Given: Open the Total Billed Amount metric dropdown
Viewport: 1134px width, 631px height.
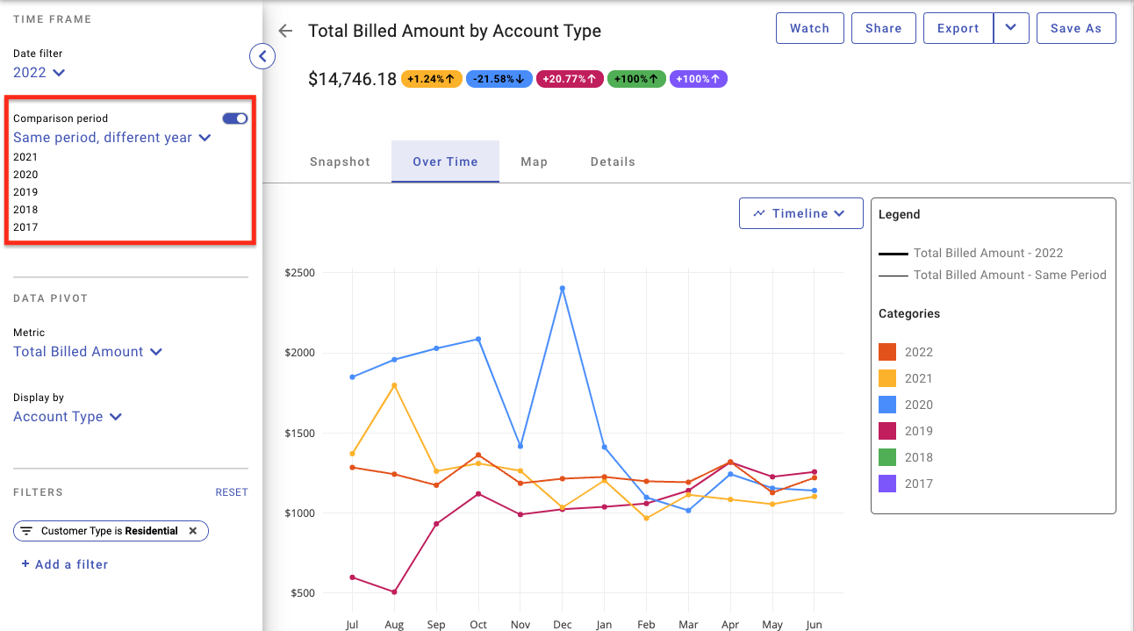Looking at the screenshot, I should pos(88,352).
